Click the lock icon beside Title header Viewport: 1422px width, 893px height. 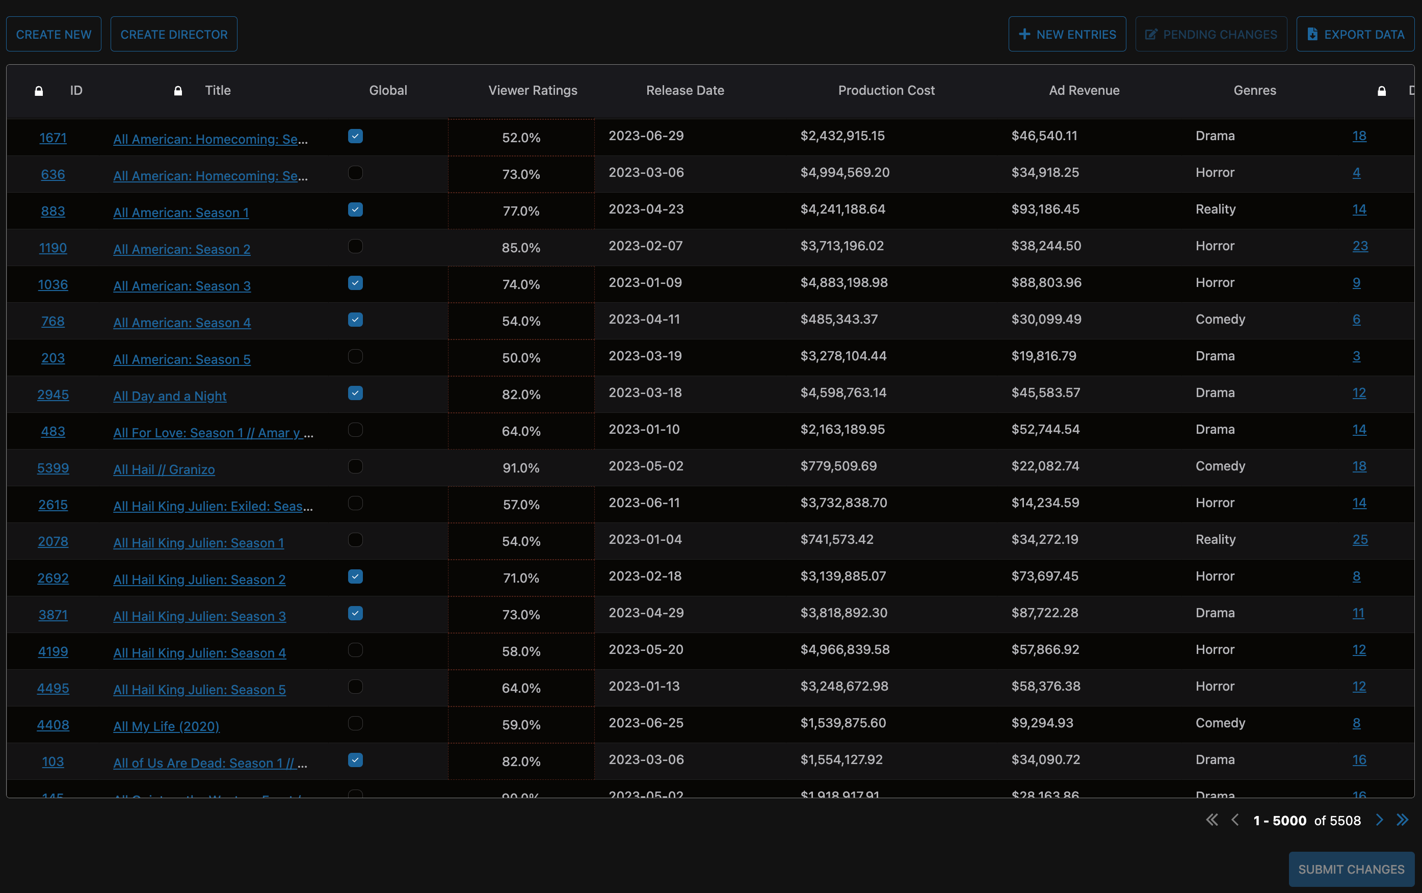(178, 91)
